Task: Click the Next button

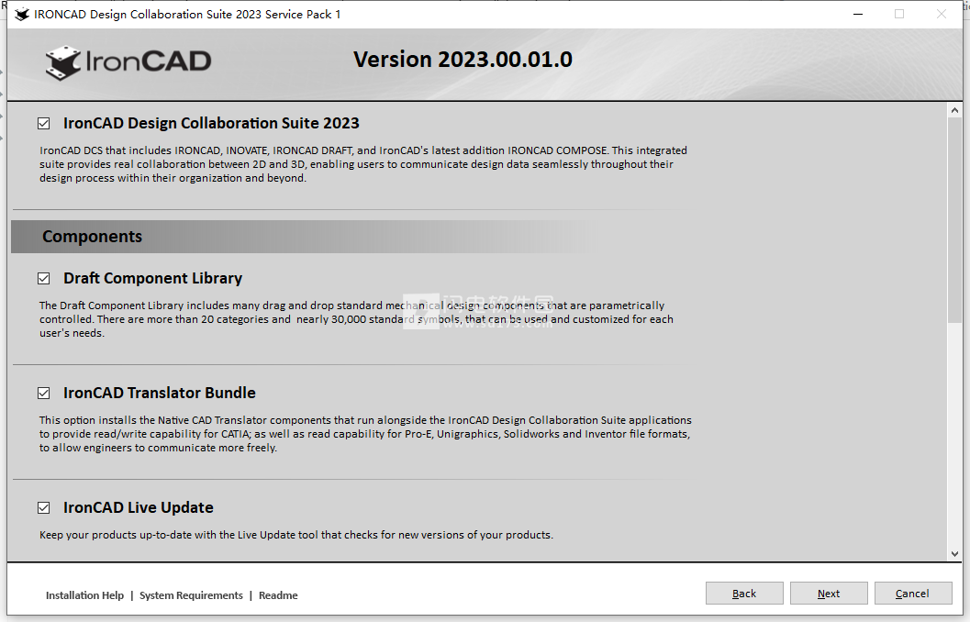Action: pyautogui.click(x=829, y=594)
